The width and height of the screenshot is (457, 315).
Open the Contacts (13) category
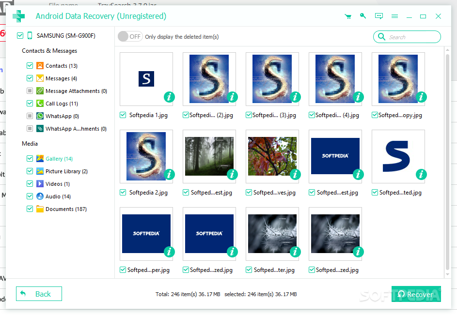coord(62,66)
